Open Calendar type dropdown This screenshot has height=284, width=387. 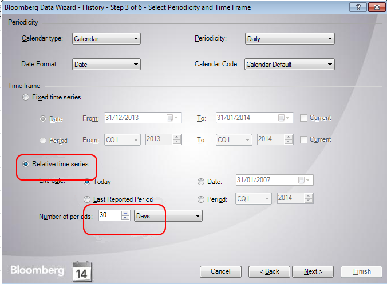106,39
